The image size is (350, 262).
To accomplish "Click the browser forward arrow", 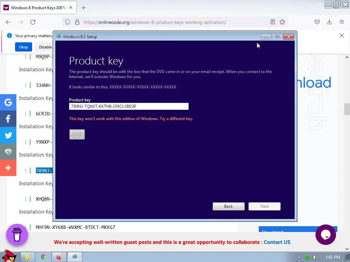I will (21, 22).
